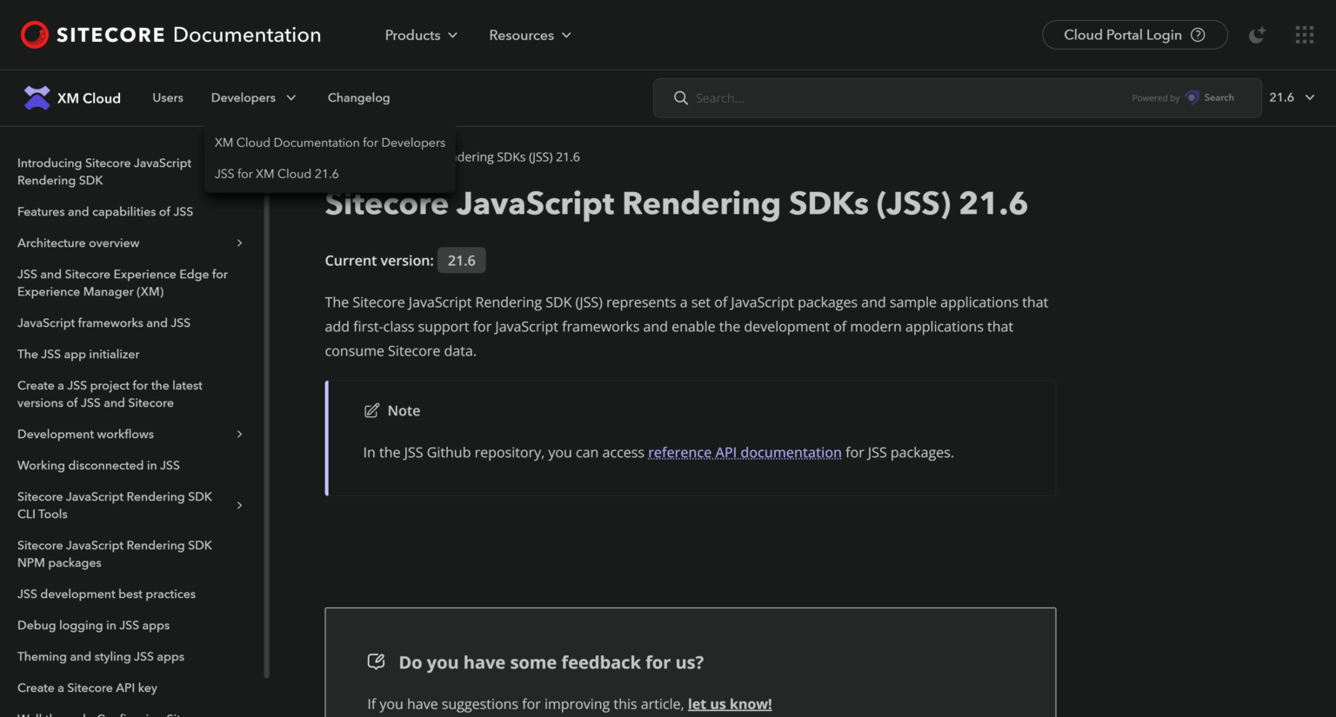Click the Note edit icon in the callout
Screen dimensions: 1336x717
click(372, 410)
